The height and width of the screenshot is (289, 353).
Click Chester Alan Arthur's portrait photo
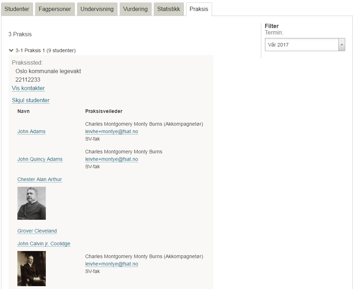(32, 203)
